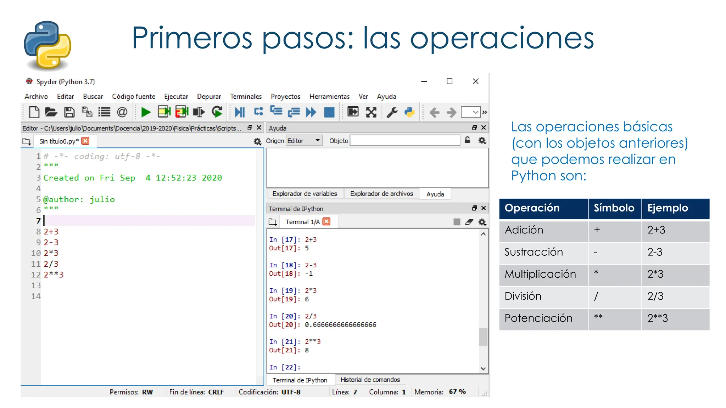This screenshot has height=408, width=726.
Task: Run cell and advance toolbar icon
Action: [182, 112]
